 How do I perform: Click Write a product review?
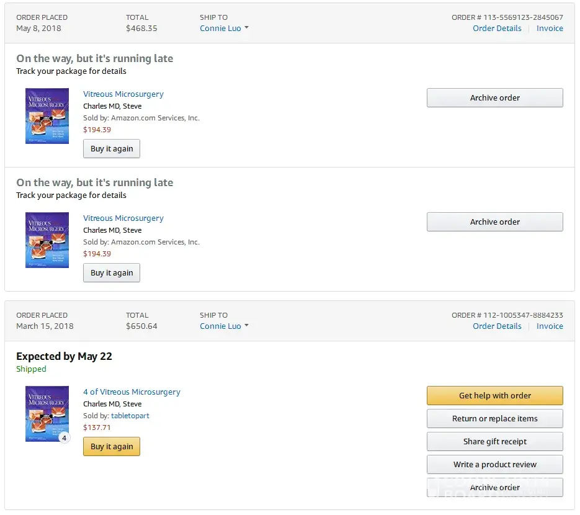click(x=494, y=465)
